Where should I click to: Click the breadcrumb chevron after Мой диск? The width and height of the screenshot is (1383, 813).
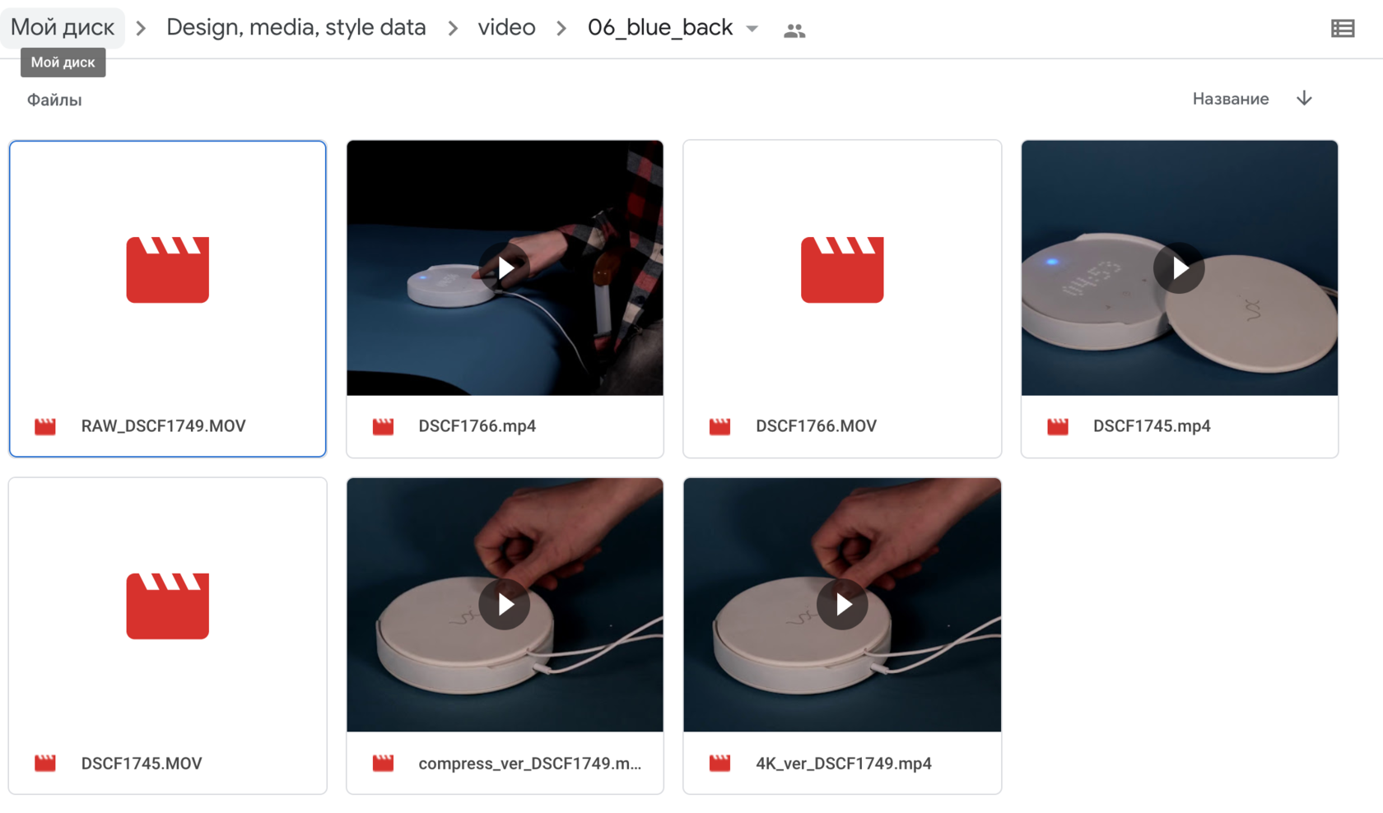point(142,29)
